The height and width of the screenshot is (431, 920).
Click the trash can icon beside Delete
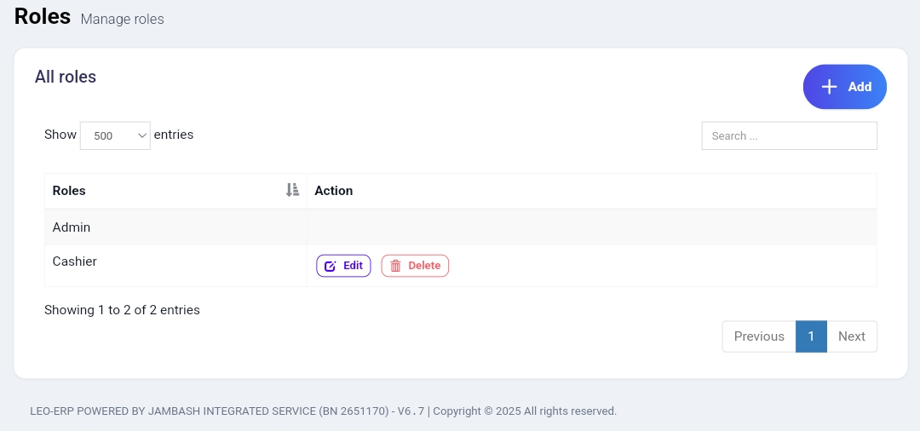(x=395, y=267)
